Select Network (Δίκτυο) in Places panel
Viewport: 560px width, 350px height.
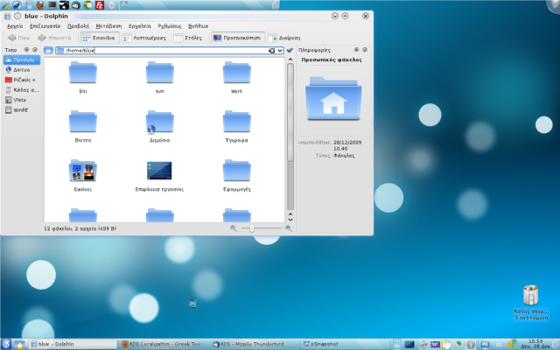(22, 70)
